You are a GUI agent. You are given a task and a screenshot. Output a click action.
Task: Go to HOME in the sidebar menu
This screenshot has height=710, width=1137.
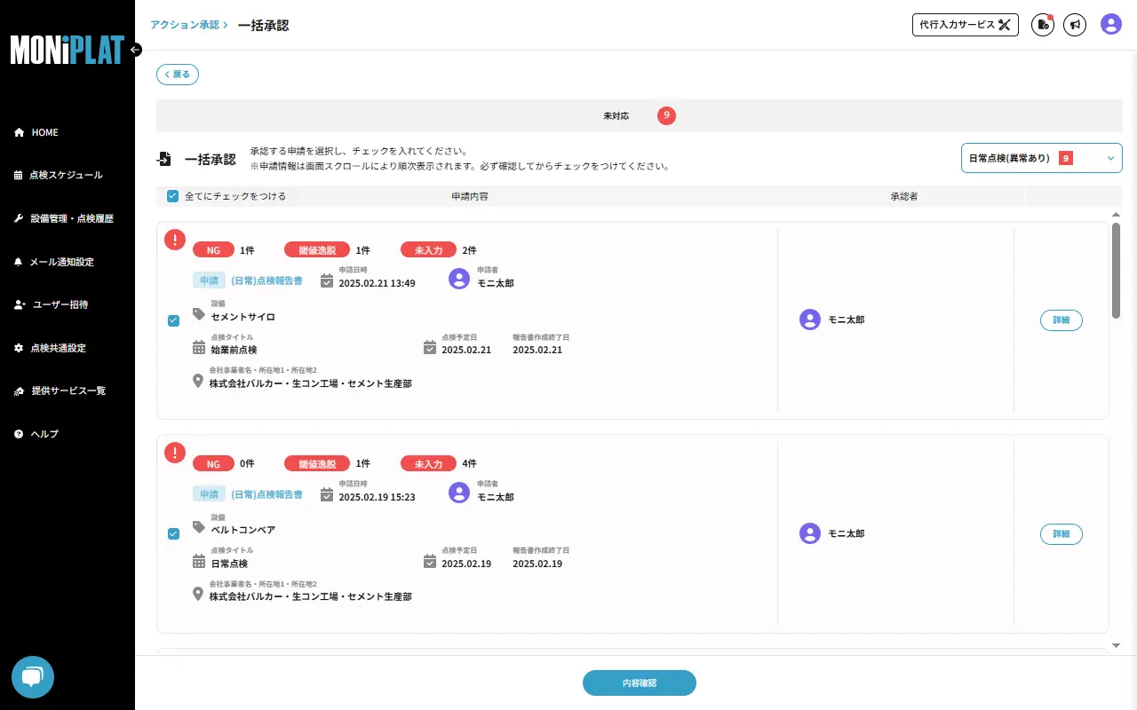tap(20, 132)
